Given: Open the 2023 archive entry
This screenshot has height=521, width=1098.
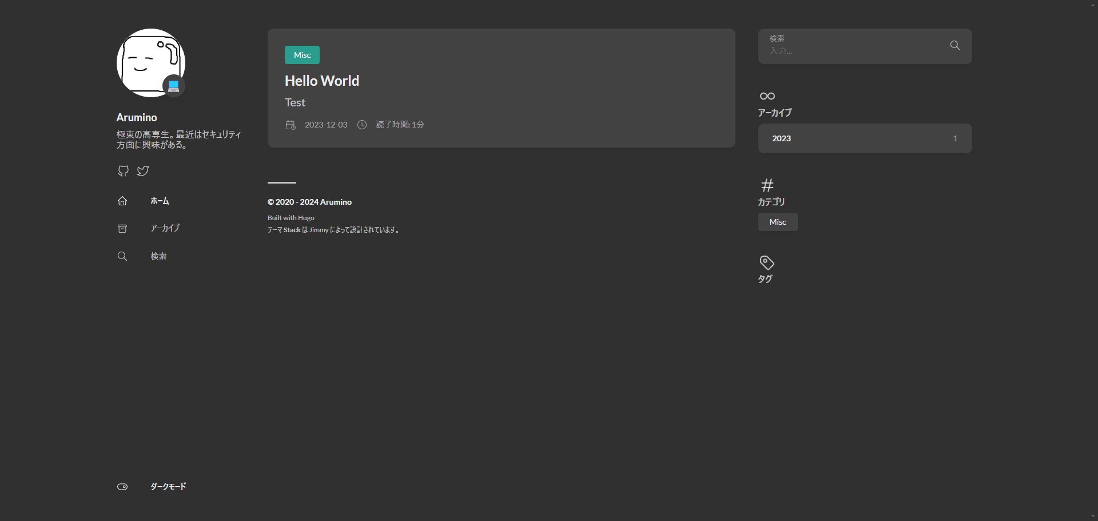Looking at the screenshot, I should (x=865, y=138).
